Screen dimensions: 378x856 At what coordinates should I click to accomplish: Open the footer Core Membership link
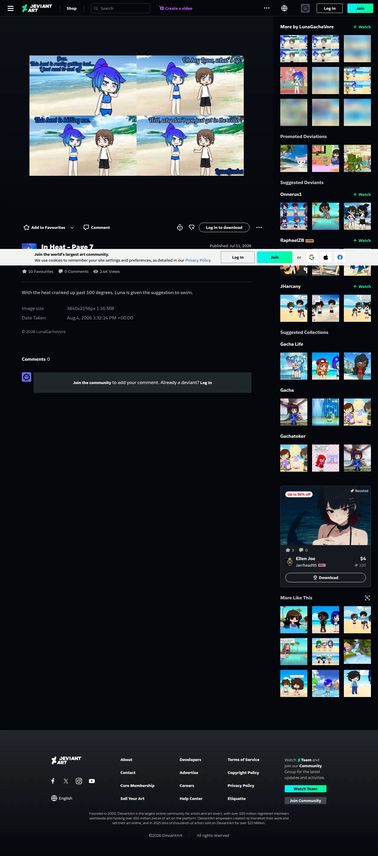(137, 786)
